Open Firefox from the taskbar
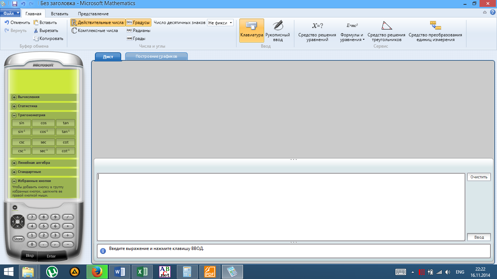Screen dimensions: 497x279 (97, 272)
